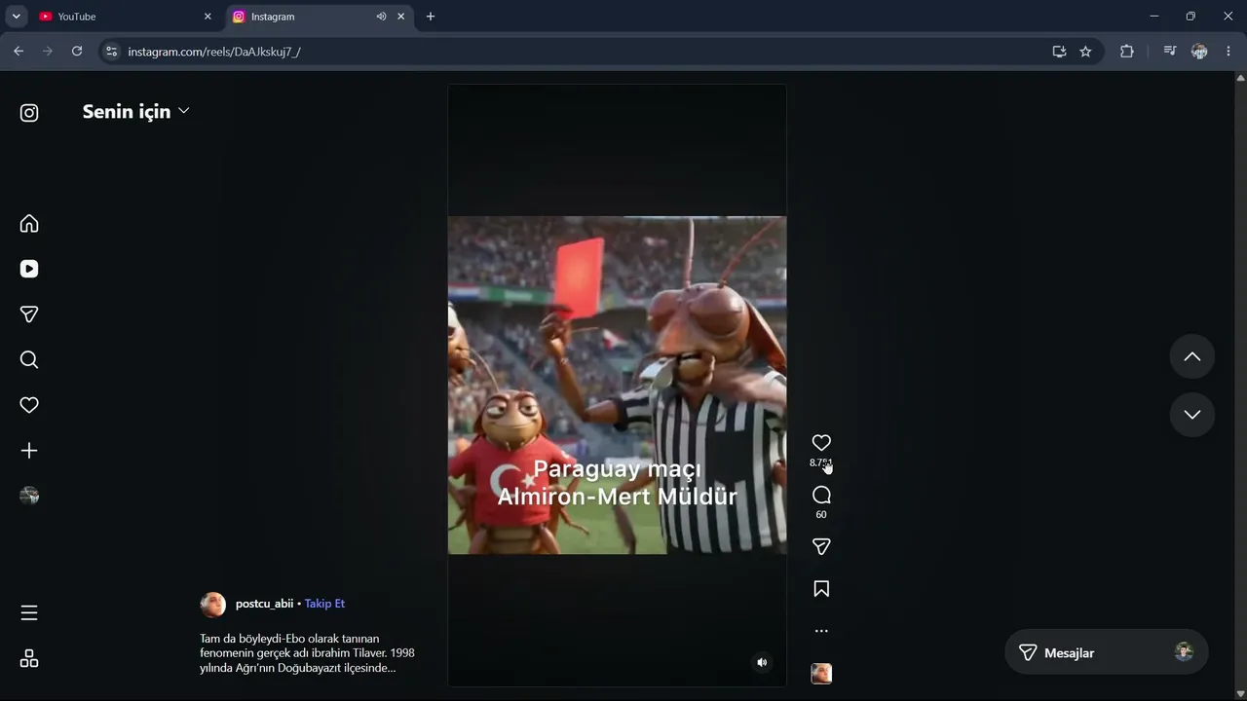The width and height of the screenshot is (1247, 701).
Task: Go to the Home feed icon
Action: click(29, 224)
